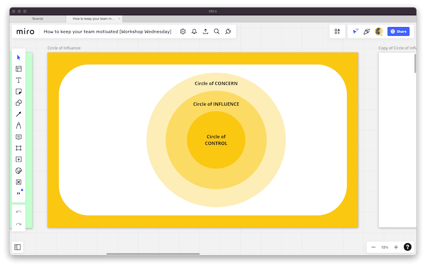Select the cursor tool in the left toolbar
This screenshot has width=426, height=267.
click(19, 58)
